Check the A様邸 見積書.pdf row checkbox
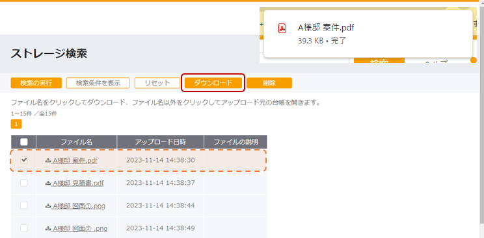 pyautogui.click(x=24, y=183)
